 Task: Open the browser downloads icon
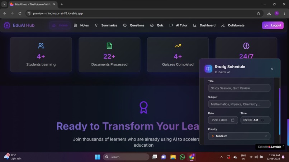(x=269, y=13)
